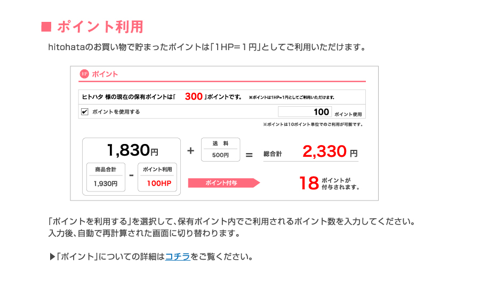
Task: Click the pink ポイント付与 arrow label
Action: tap(224, 183)
